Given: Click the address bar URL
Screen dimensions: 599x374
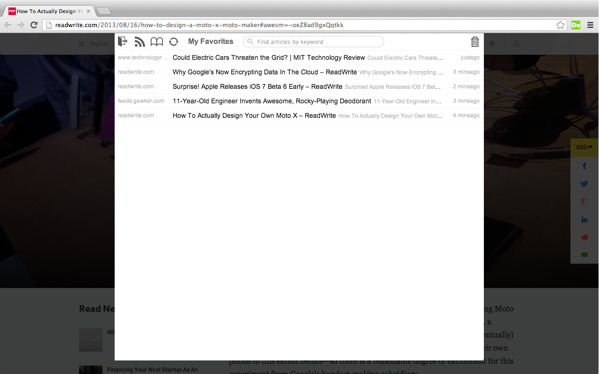Looking at the screenshot, I should coord(199,25).
